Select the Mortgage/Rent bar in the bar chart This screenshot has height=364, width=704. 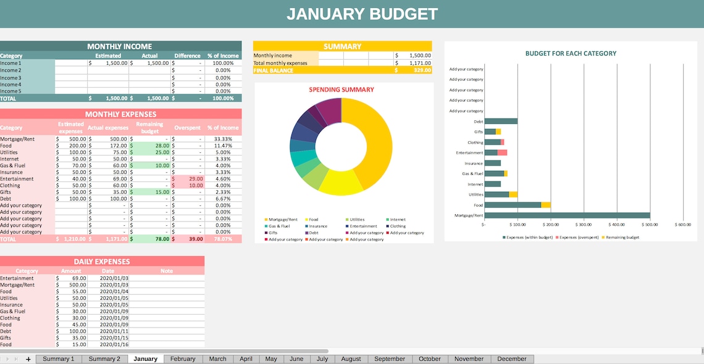point(568,215)
